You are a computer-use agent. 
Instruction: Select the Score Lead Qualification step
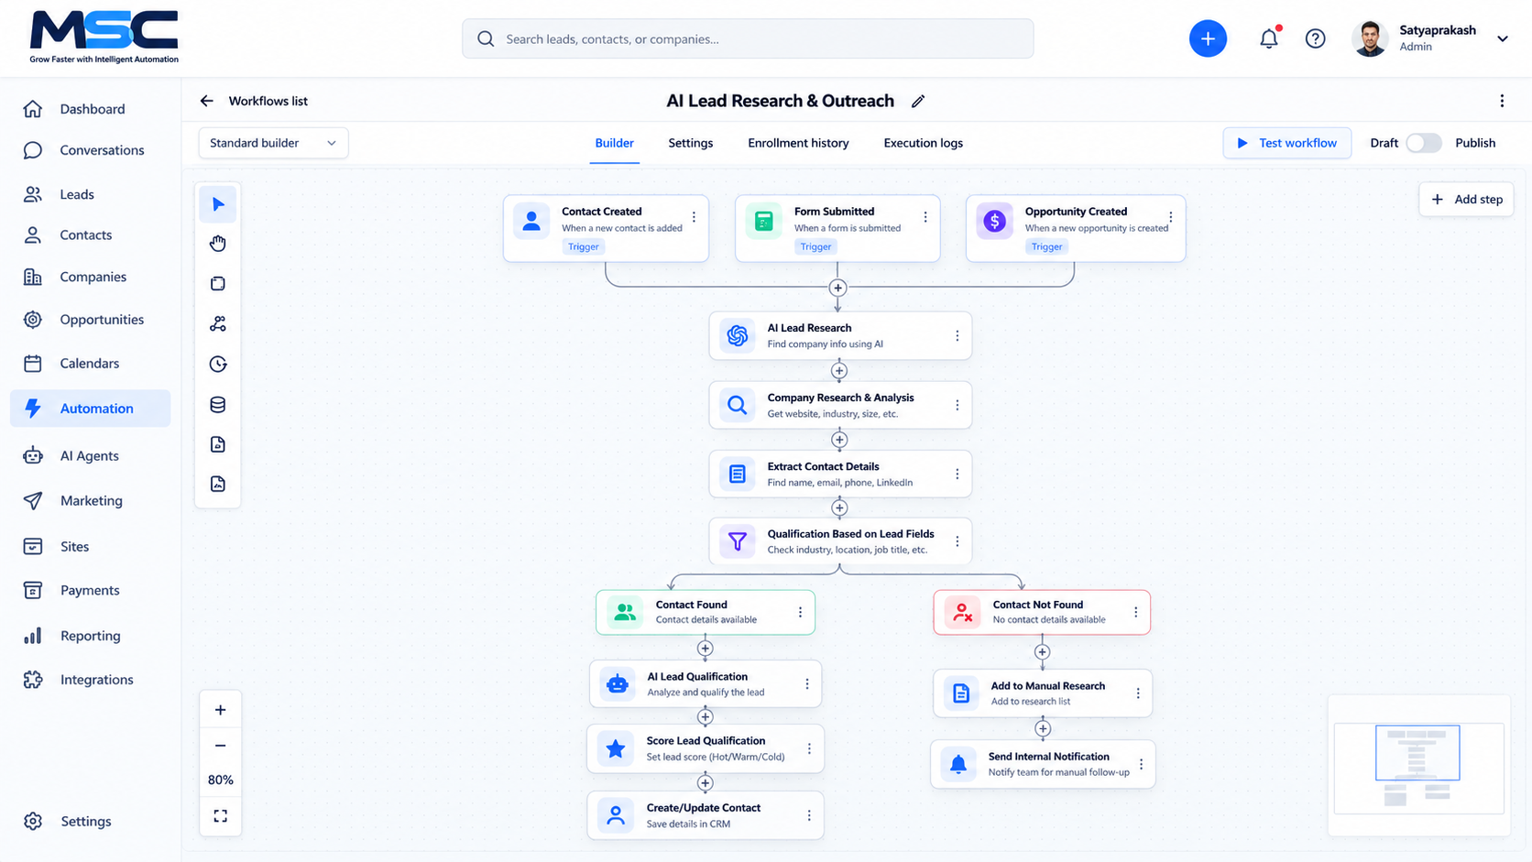pyautogui.click(x=706, y=748)
